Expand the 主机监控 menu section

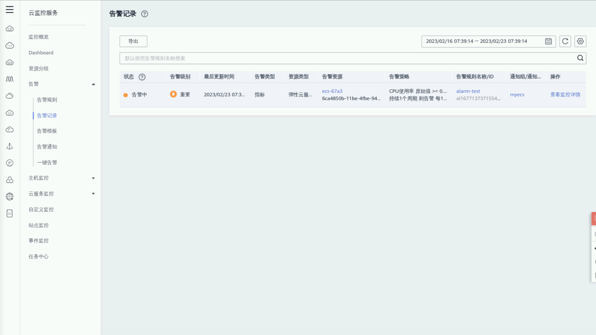point(93,178)
